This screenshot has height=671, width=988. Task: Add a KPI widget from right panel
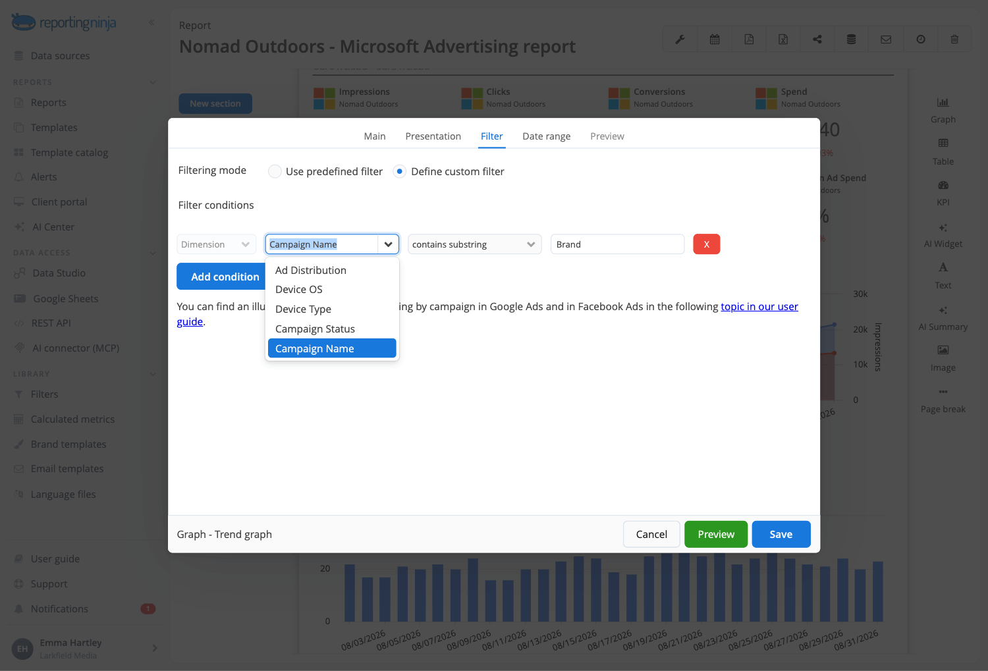[x=943, y=194]
